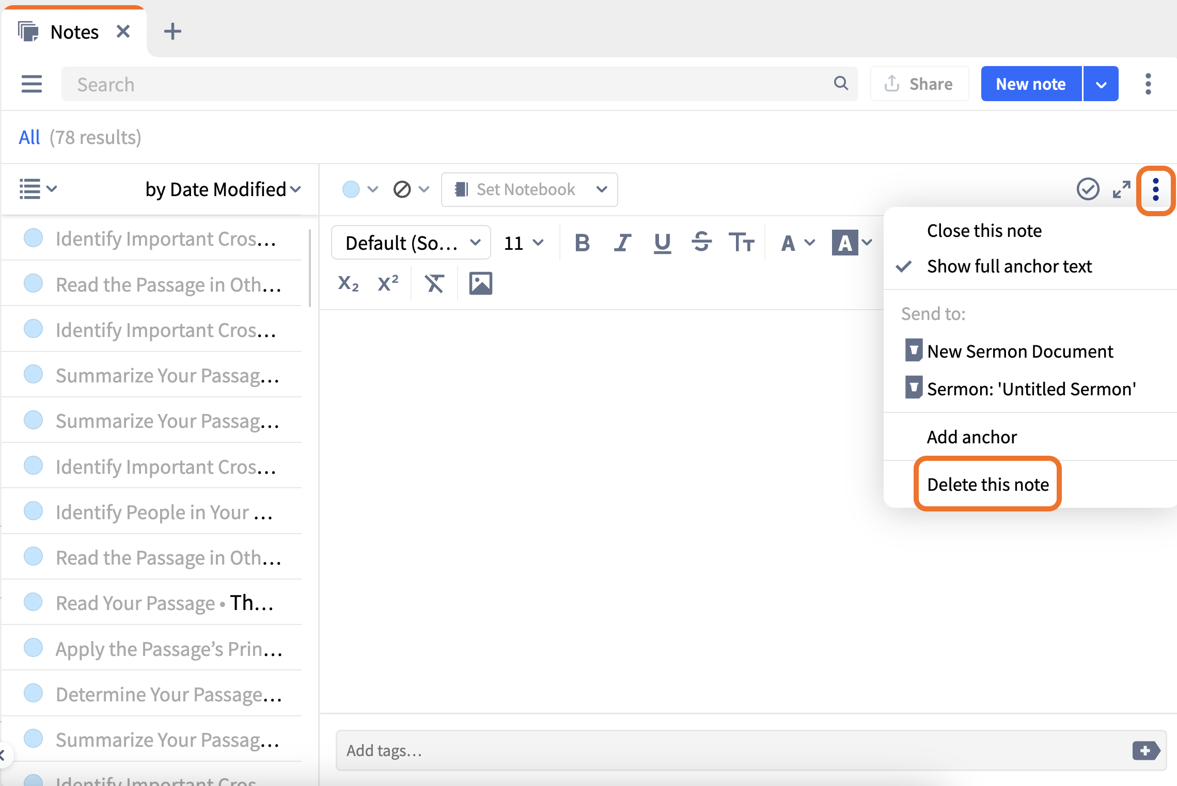Expand view mode chevron in list header
This screenshot has height=786, width=1177.
52,188
